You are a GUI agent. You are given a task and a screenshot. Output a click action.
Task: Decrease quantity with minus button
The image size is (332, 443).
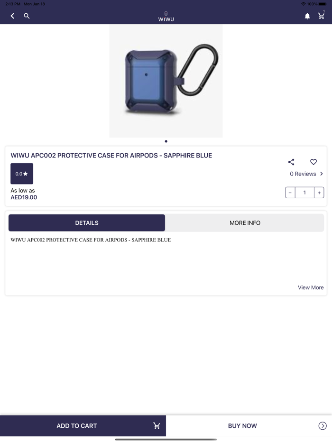click(290, 193)
